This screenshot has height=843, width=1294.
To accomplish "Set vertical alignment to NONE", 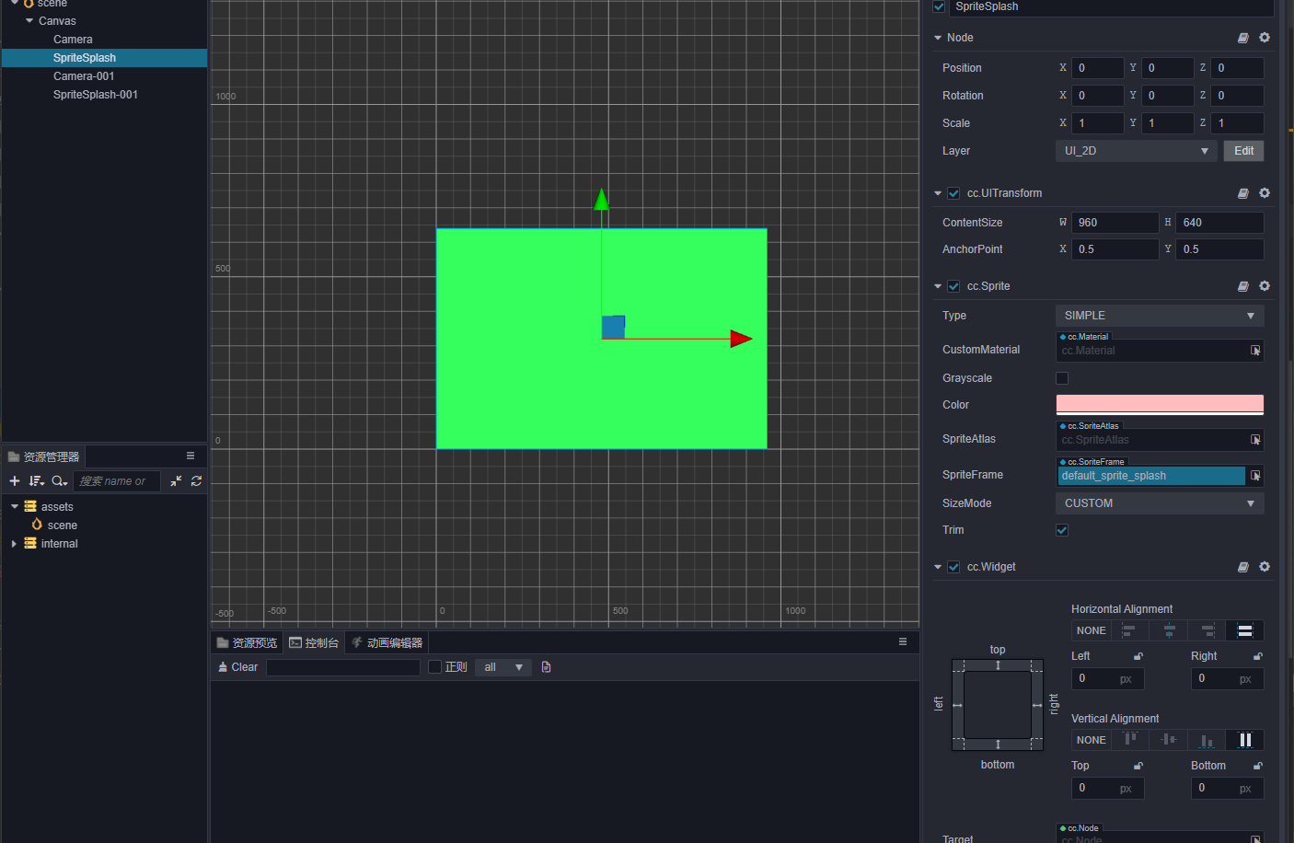I will point(1092,740).
